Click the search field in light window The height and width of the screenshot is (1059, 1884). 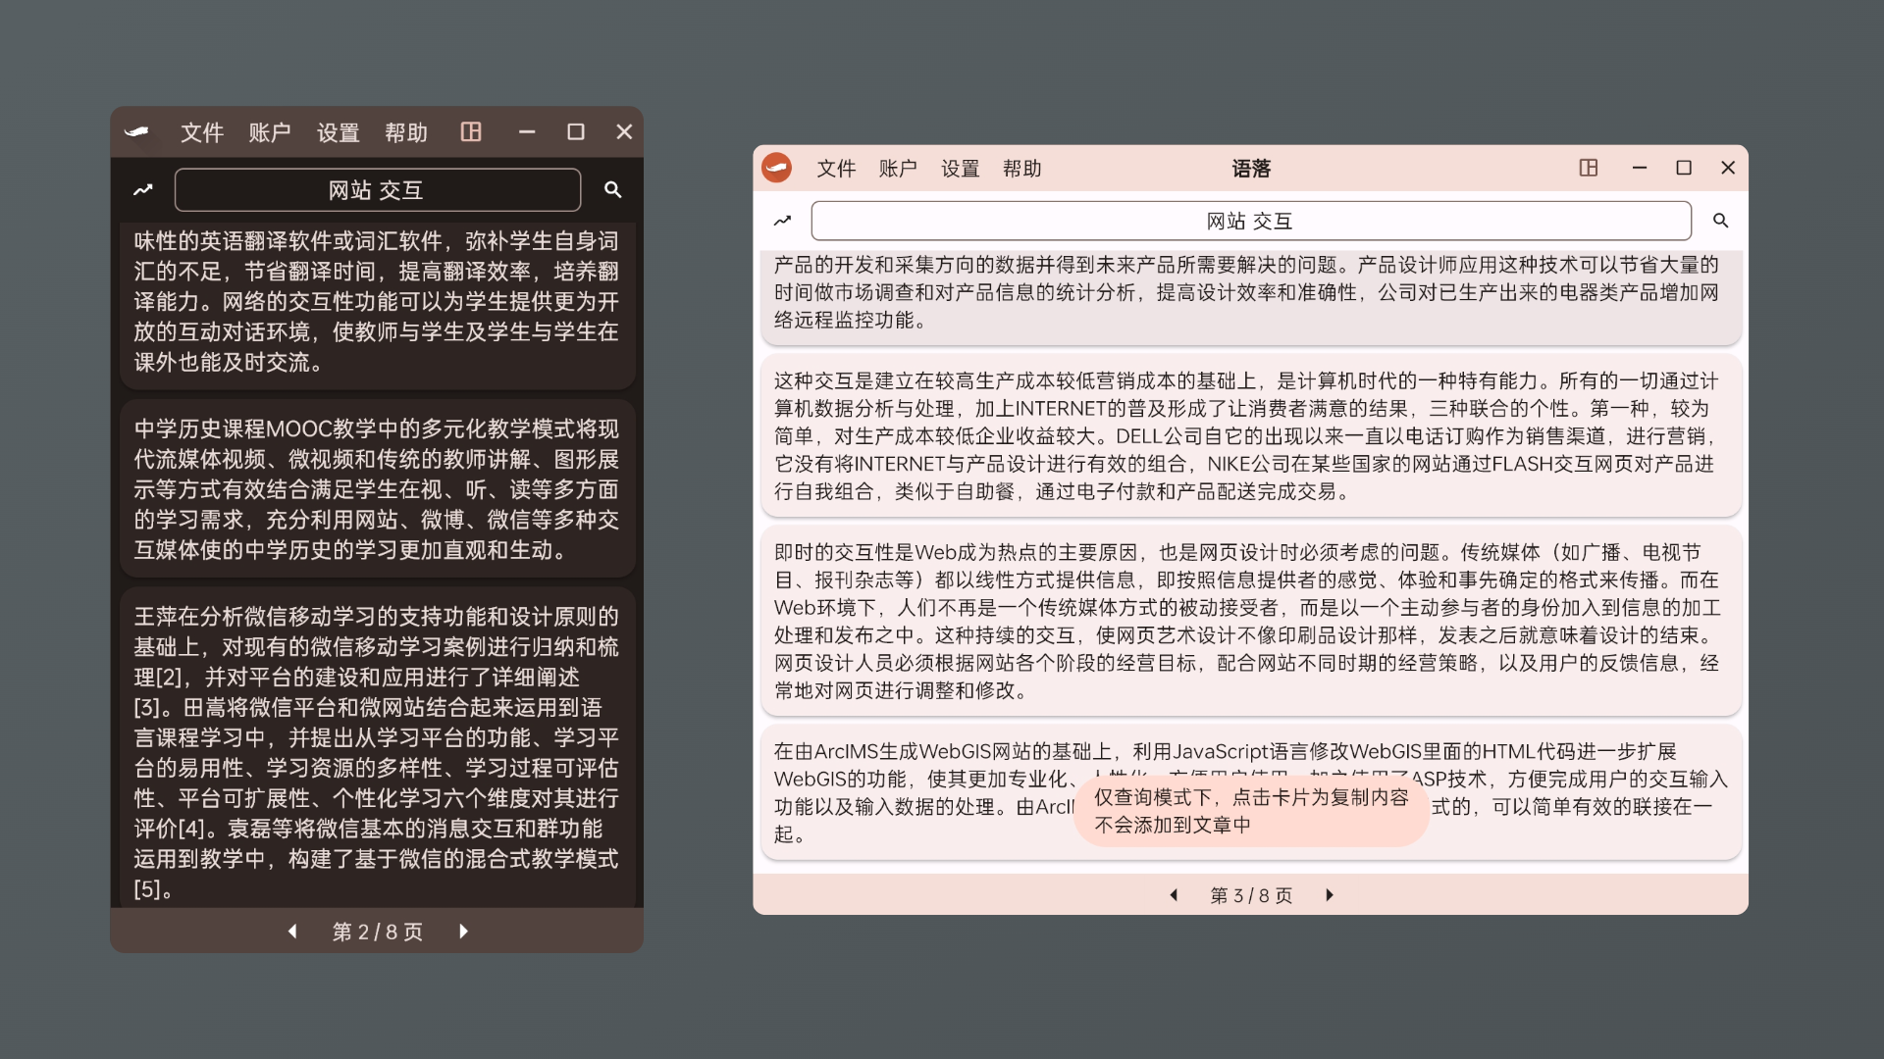coord(1250,221)
